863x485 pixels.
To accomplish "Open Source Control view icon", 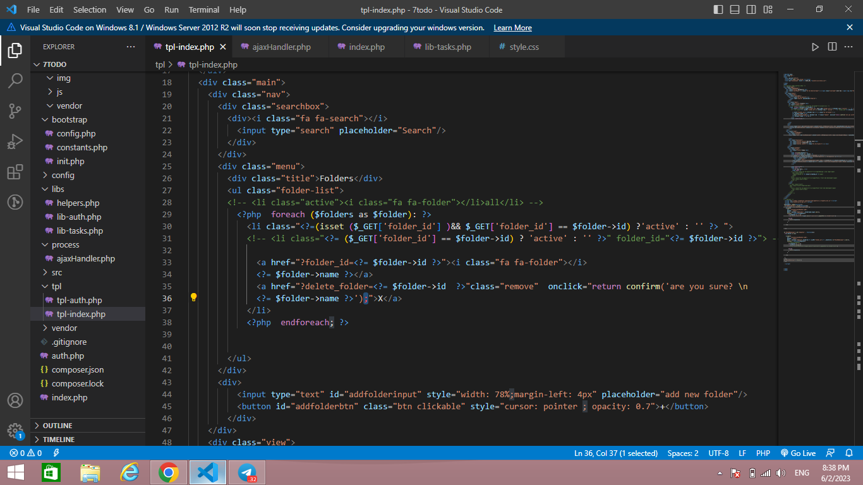I will coord(15,111).
